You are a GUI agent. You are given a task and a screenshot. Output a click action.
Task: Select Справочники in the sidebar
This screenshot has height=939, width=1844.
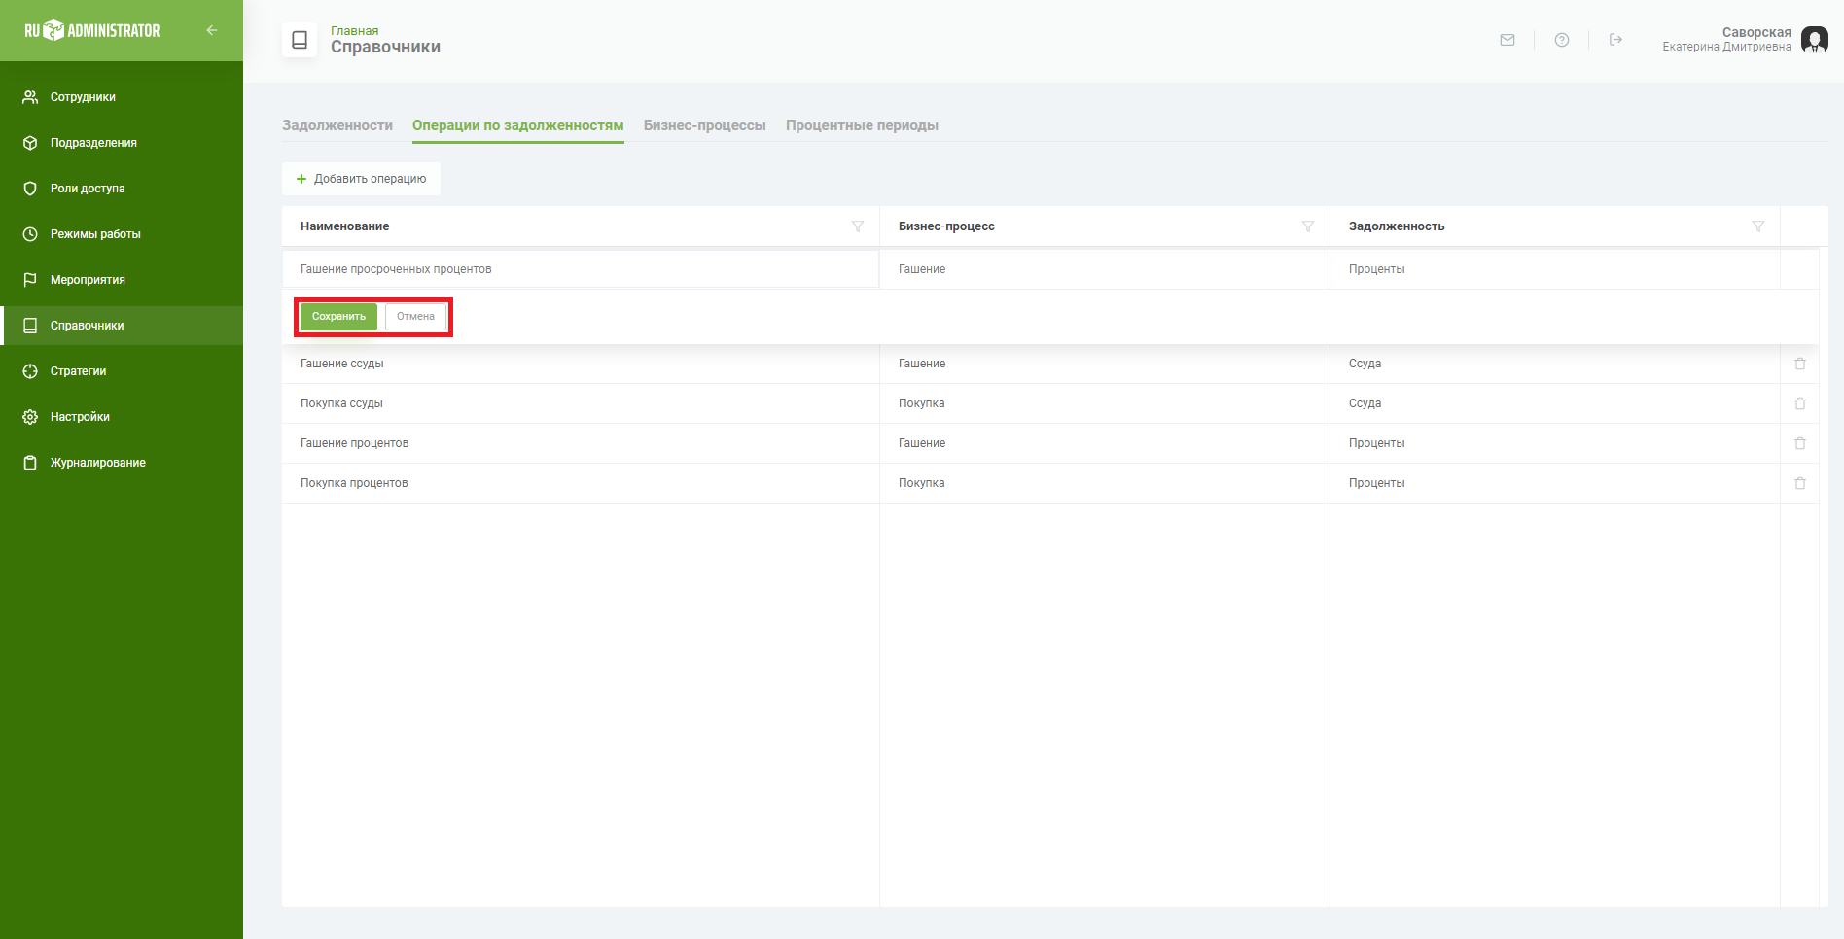click(x=122, y=326)
